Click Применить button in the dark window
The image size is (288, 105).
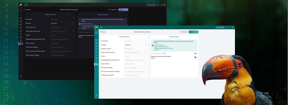(x=123, y=9)
